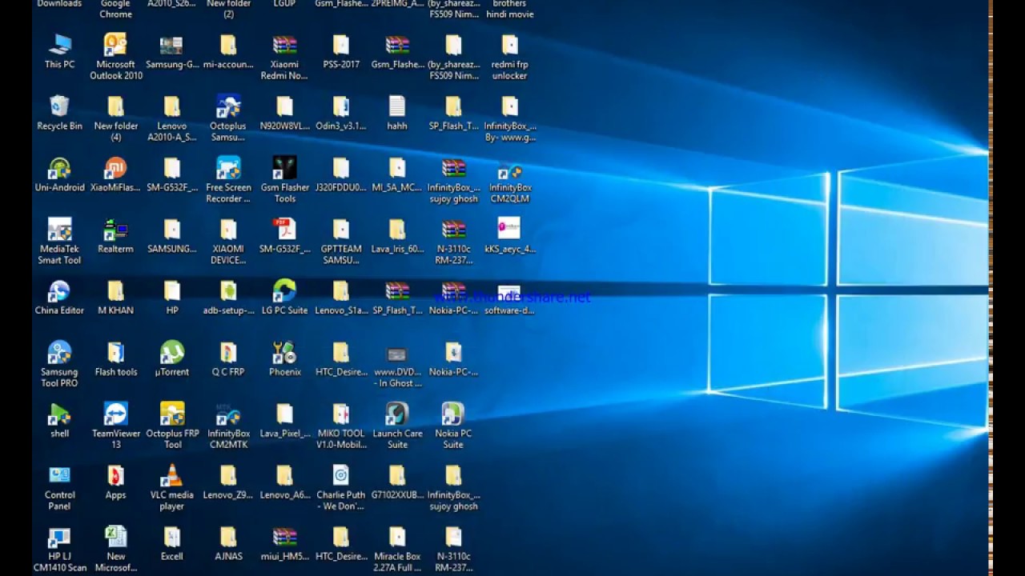Open the Lenovo A2010-A_S folder
This screenshot has height=576, width=1025.
click(172, 118)
